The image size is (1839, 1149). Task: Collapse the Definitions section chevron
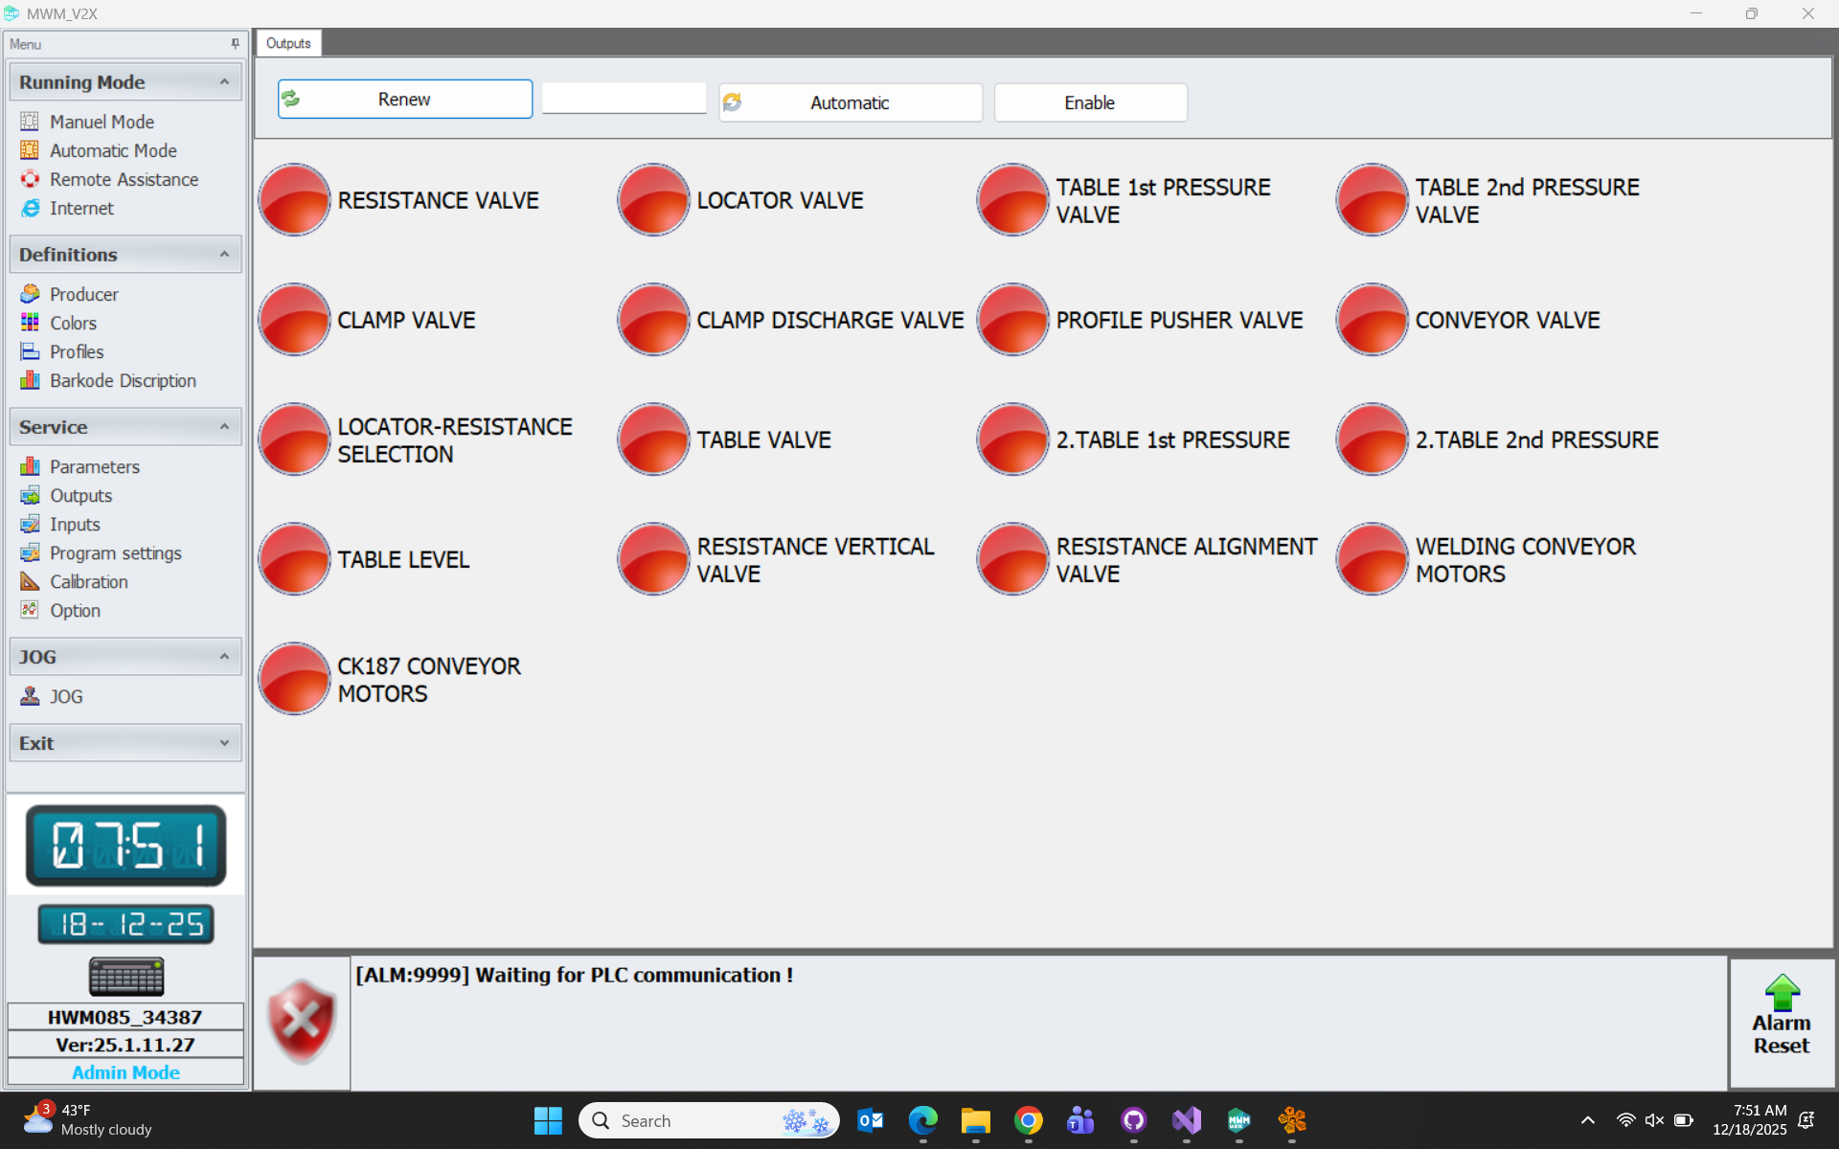pyautogui.click(x=224, y=255)
